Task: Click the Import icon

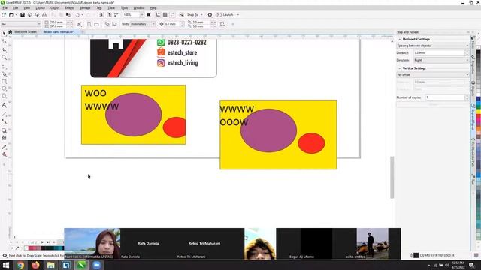Action: tap(102, 15)
